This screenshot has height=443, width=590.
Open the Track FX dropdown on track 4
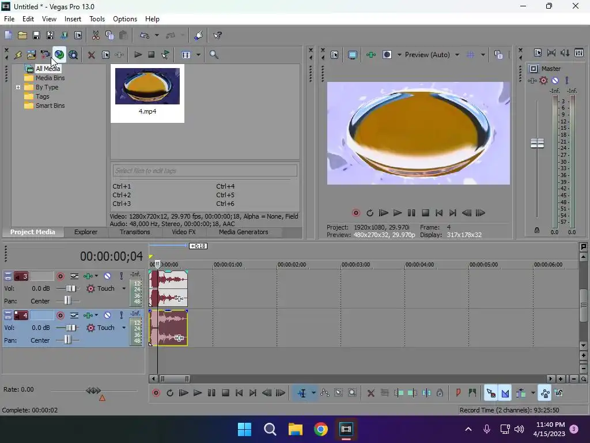coord(96,316)
